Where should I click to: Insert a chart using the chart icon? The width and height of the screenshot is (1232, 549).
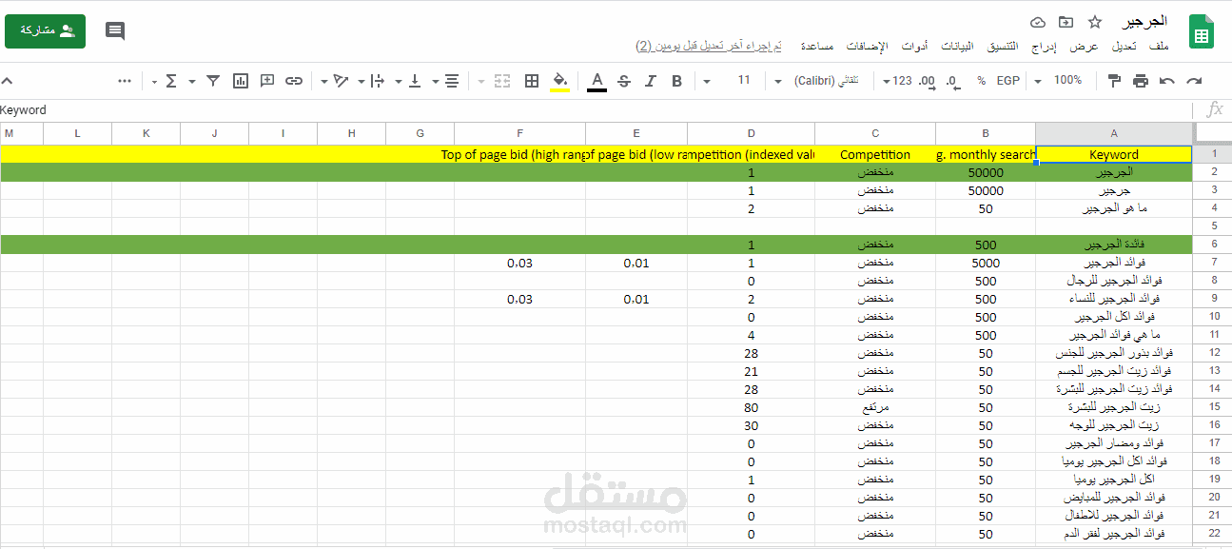241,81
